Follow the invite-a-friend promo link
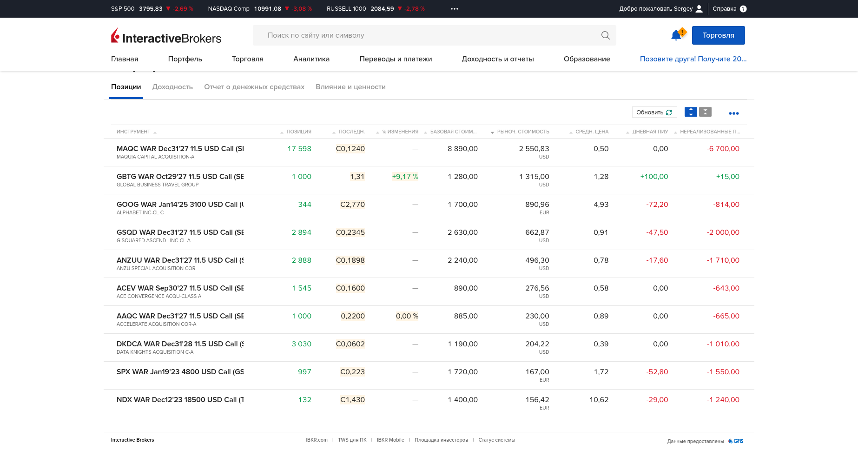The height and width of the screenshot is (450, 858). pyautogui.click(x=693, y=59)
